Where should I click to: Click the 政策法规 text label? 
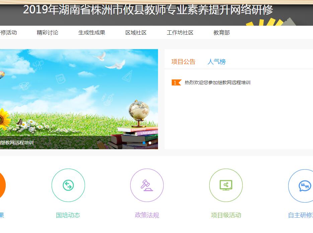click(147, 215)
